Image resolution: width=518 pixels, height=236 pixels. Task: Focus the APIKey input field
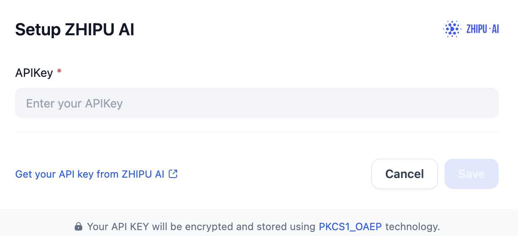click(x=256, y=103)
